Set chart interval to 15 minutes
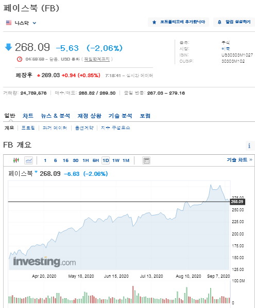Image resolution: width=255 pixels, height=308 pixels. click(x=65, y=160)
